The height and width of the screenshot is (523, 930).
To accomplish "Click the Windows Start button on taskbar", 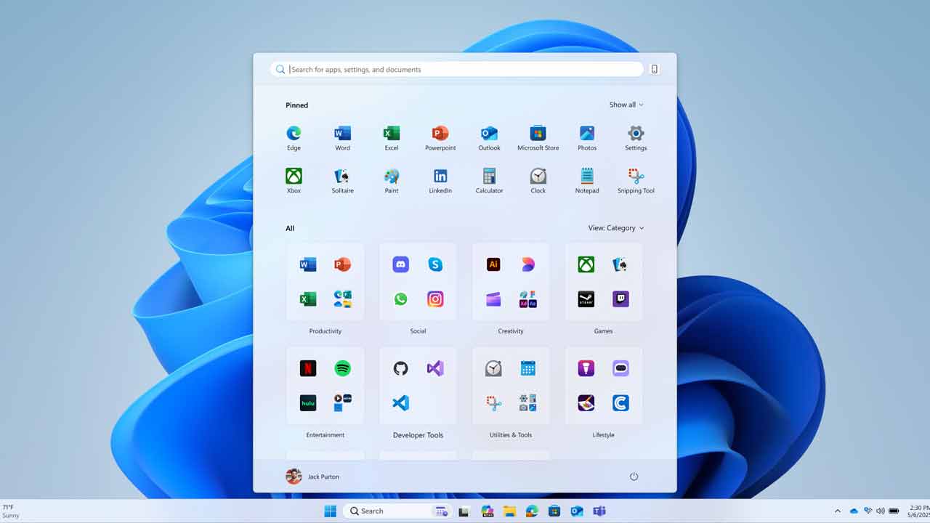I will [330, 511].
